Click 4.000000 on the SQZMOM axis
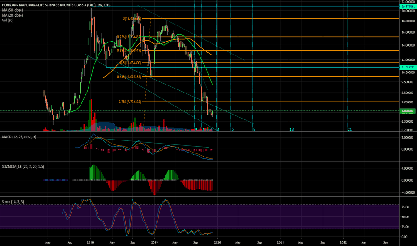This screenshot has width=417, height=246. pos(408,168)
